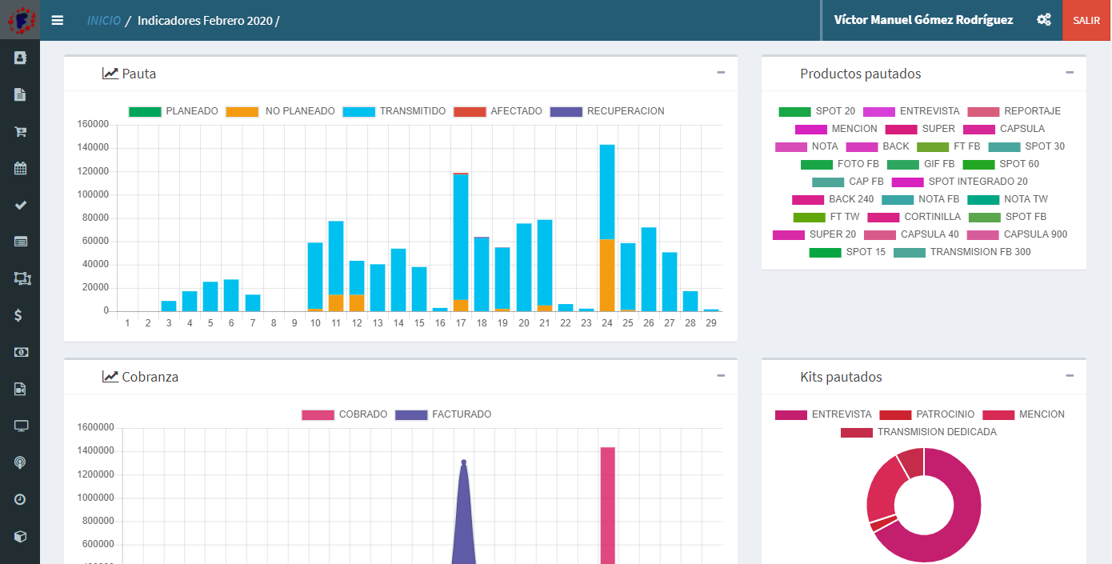Click the line chart icon beside Cobranza
The height and width of the screenshot is (564, 1112).
(x=110, y=377)
